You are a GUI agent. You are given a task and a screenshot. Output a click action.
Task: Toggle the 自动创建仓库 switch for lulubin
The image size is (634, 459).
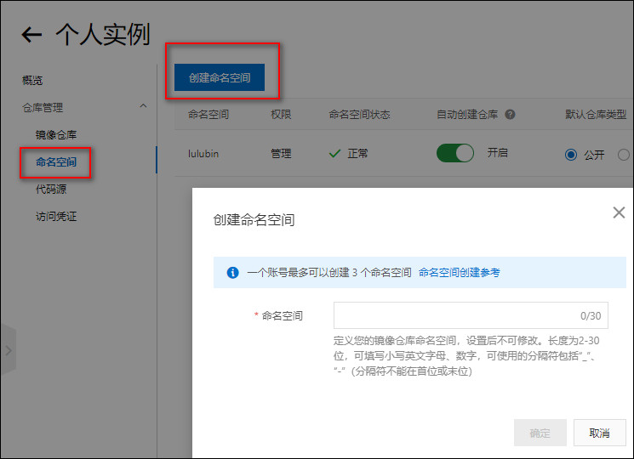(455, 153)
